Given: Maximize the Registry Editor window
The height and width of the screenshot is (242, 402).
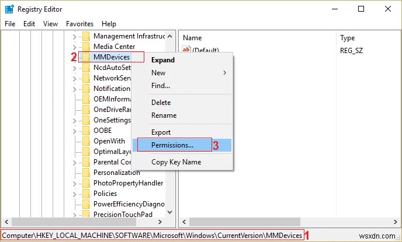Looking at the screenshot, I should pos(361,9).
